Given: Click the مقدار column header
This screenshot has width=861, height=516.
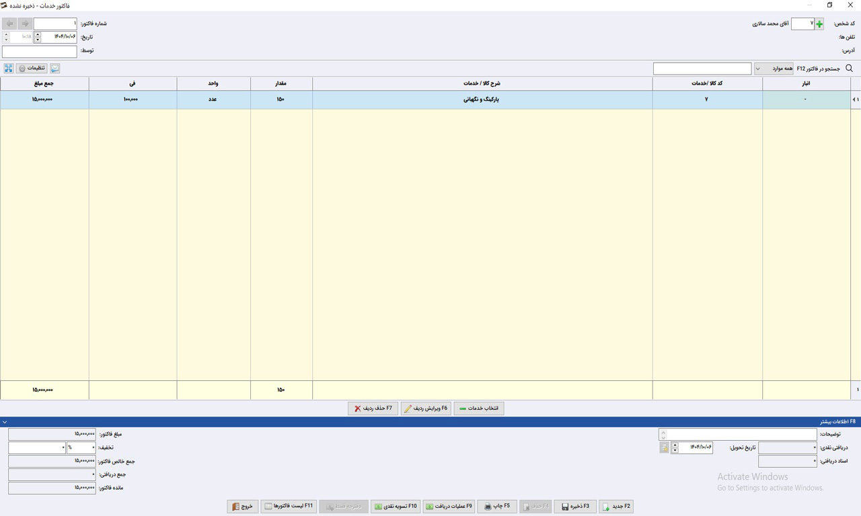Looking at the screenshot, I should tap(281, 83).
